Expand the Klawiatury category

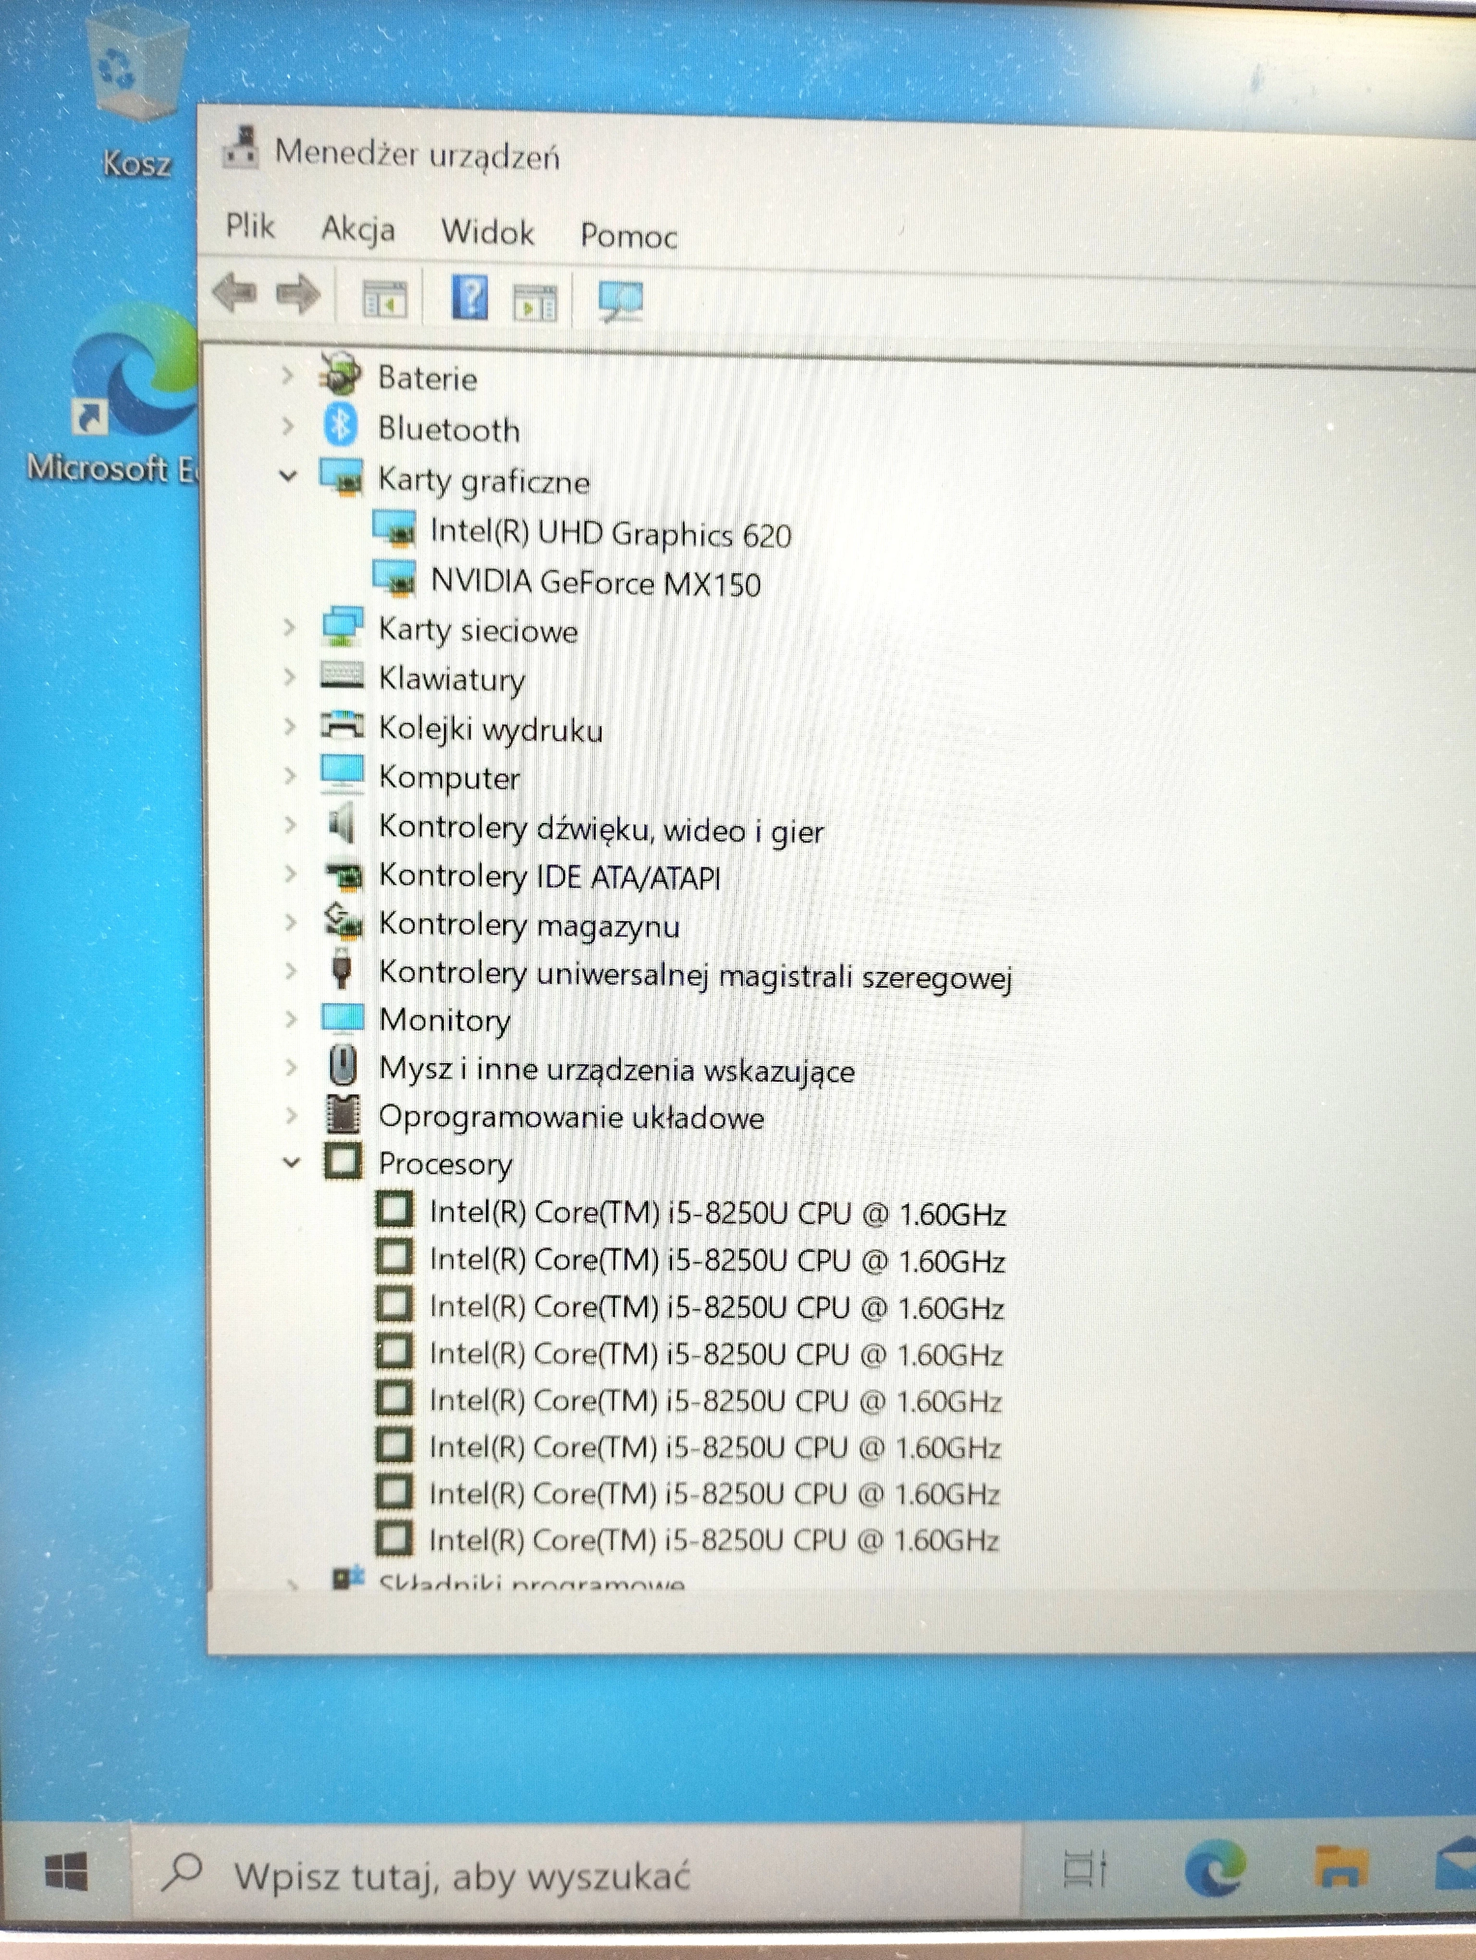pos(289,677)
